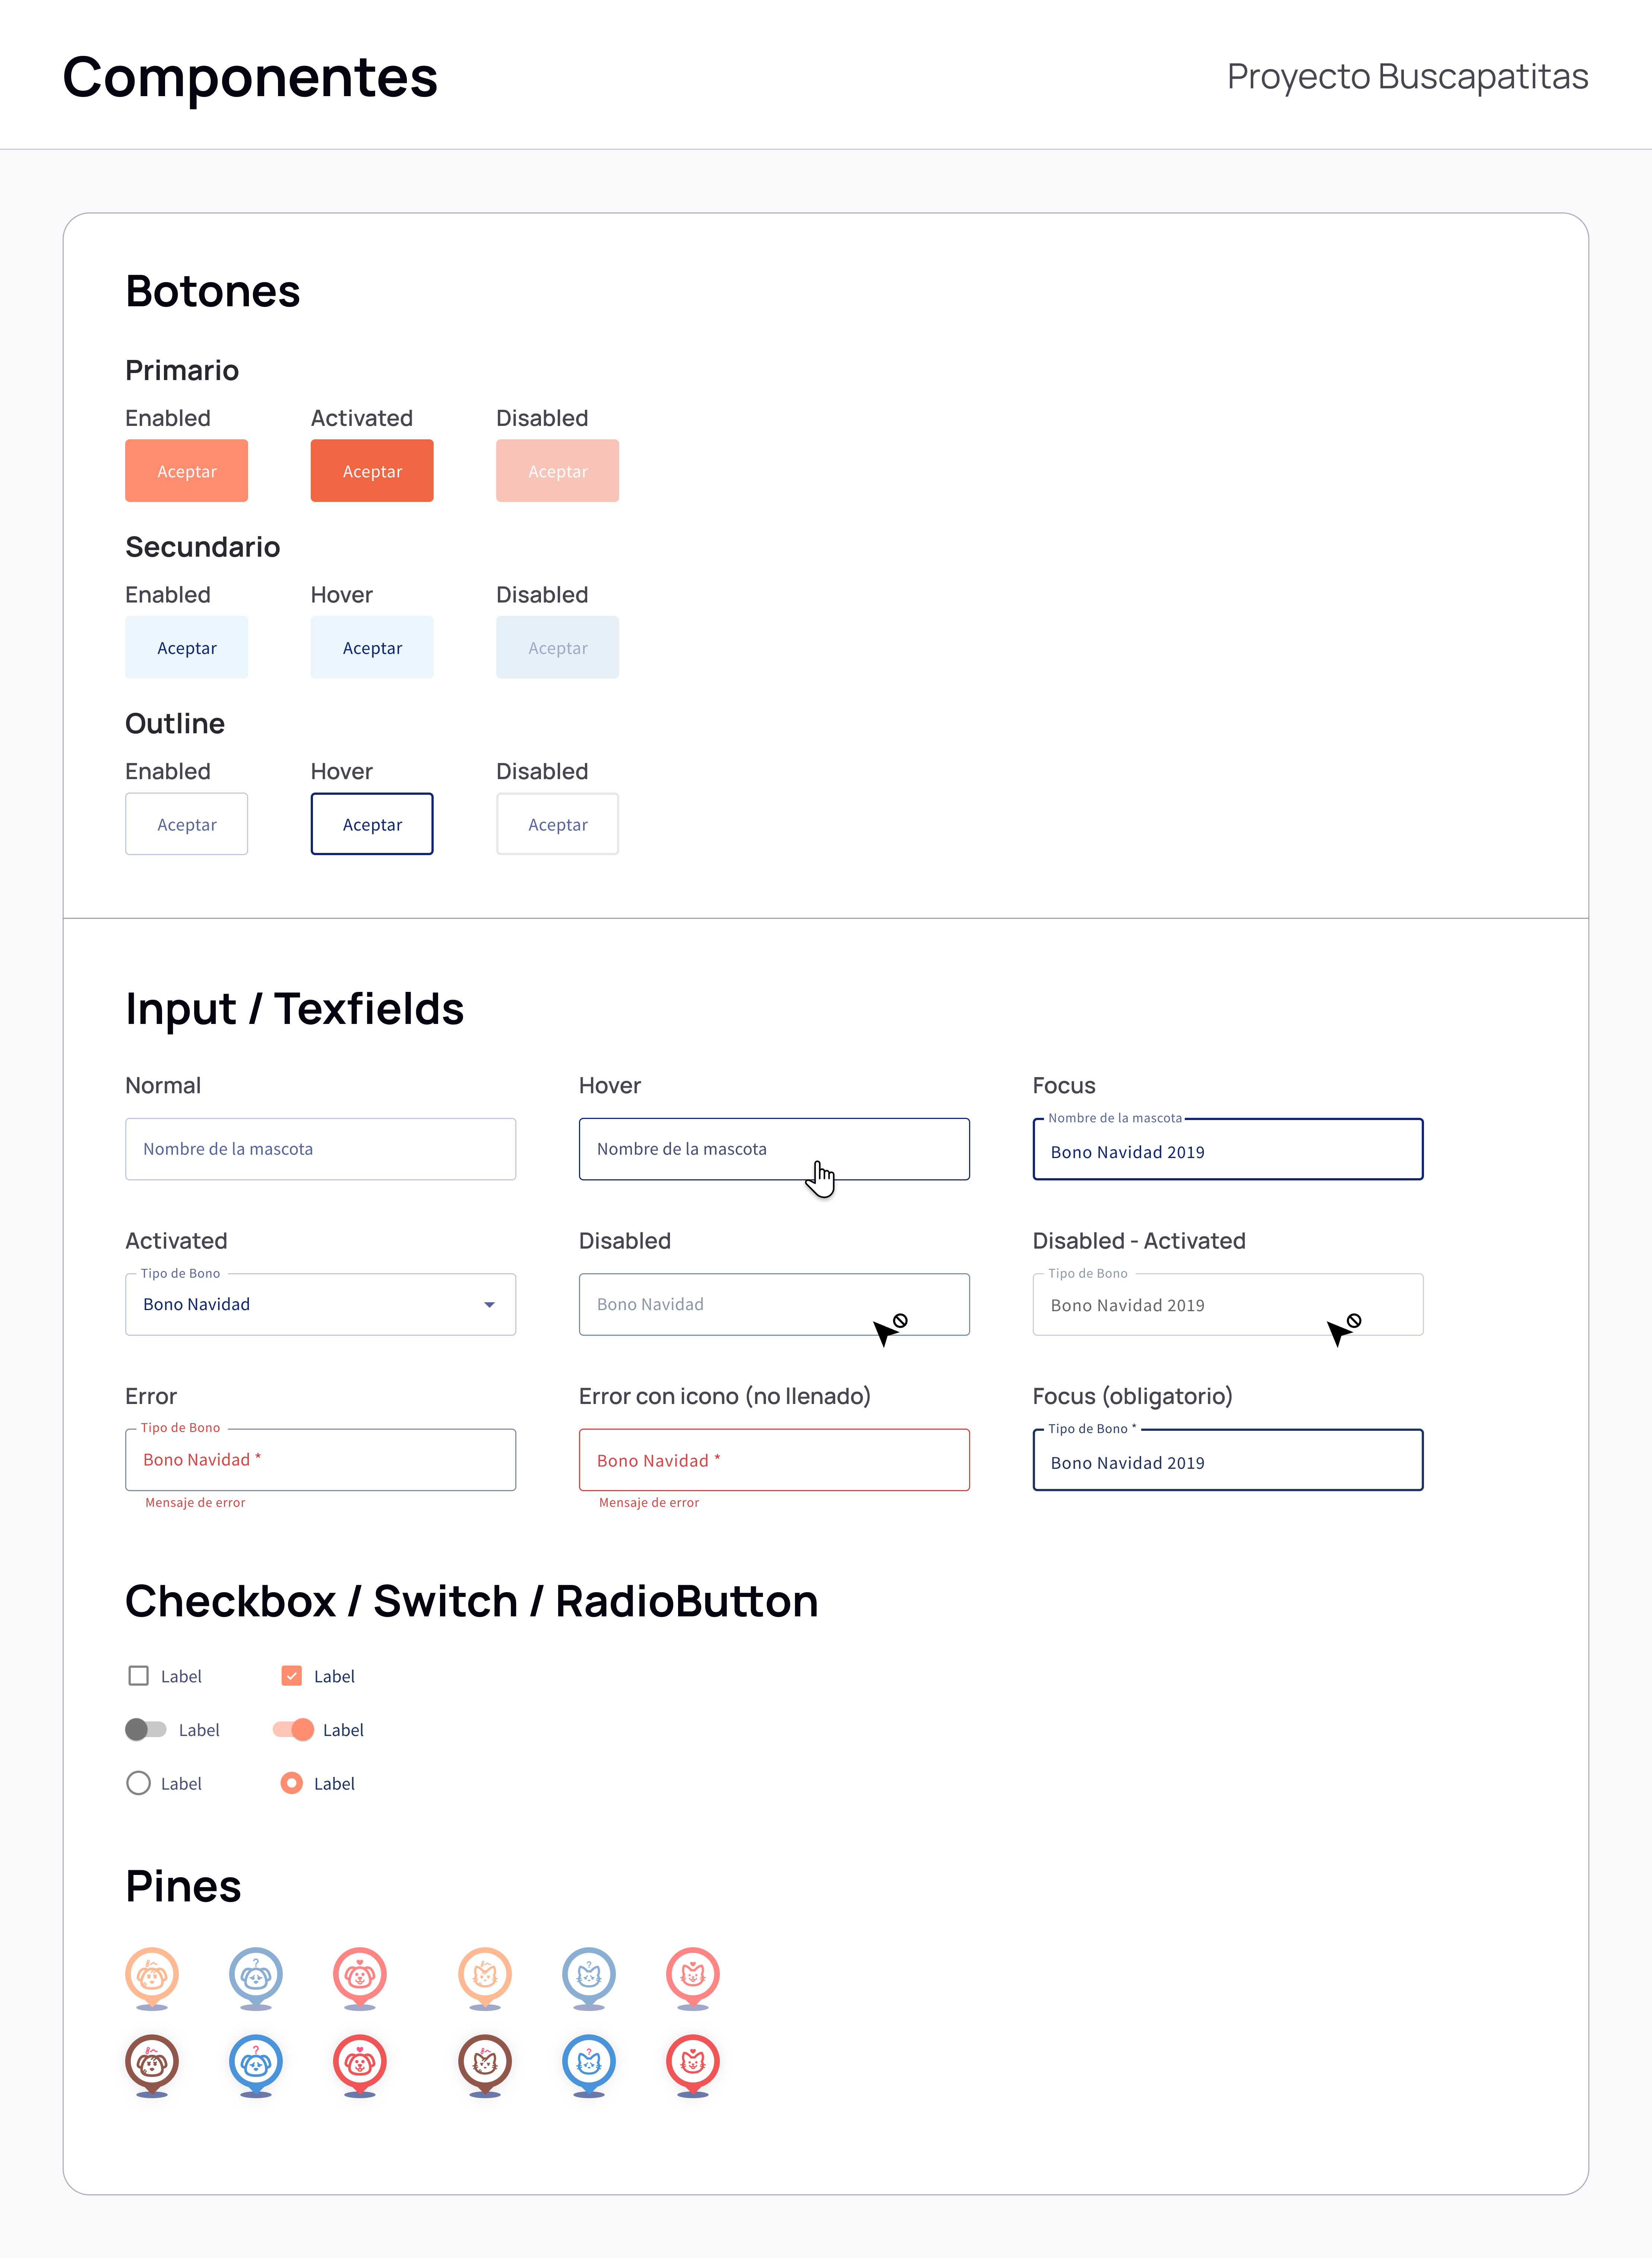1652x2258 pixels.
Task: Open the Tipo de Bono dropdown arrow
Action: click(x=489, y=1304)
